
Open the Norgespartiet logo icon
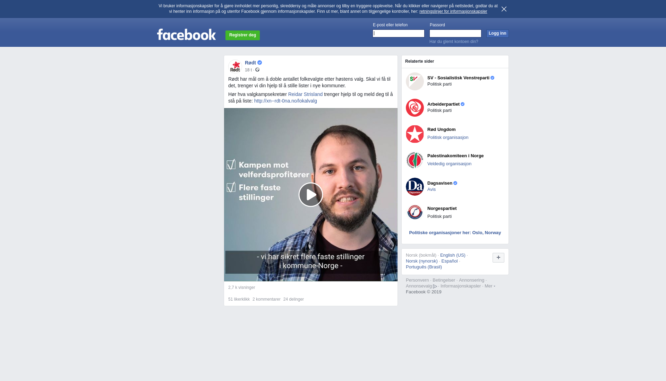point(415,212)
